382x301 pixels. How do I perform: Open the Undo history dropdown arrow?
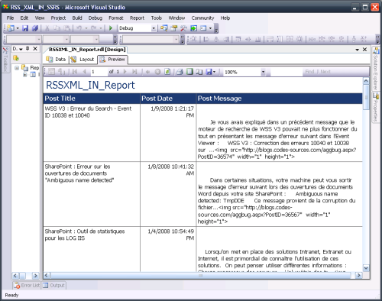(x=86, y=28)
